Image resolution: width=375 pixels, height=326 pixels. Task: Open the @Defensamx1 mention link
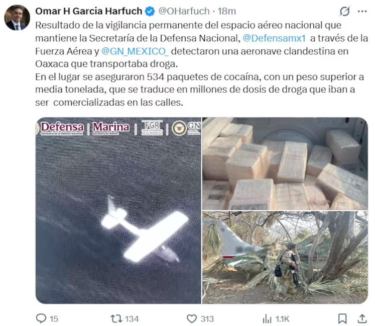pos(274,38)
